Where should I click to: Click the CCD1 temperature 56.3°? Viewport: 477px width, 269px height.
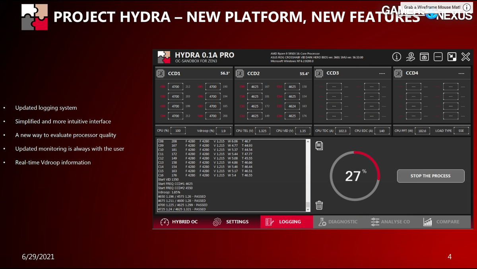(225, 73)
